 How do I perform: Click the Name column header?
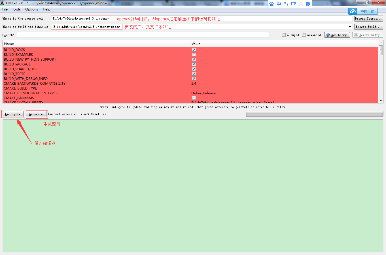[96, 44]
